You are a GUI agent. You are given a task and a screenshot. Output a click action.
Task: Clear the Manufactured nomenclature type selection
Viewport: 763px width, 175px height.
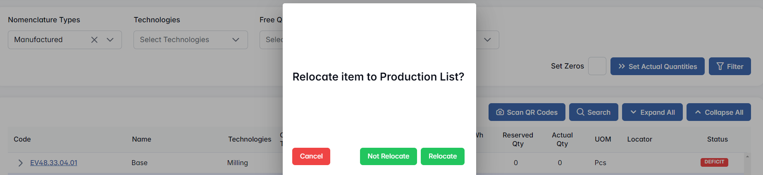pyautogui.click(x=94, y=40)
